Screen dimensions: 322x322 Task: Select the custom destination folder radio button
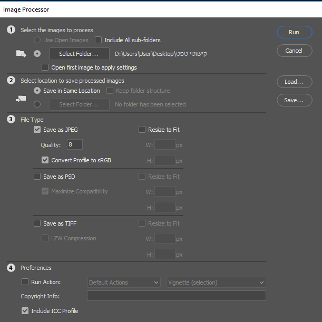pos(37,104)
